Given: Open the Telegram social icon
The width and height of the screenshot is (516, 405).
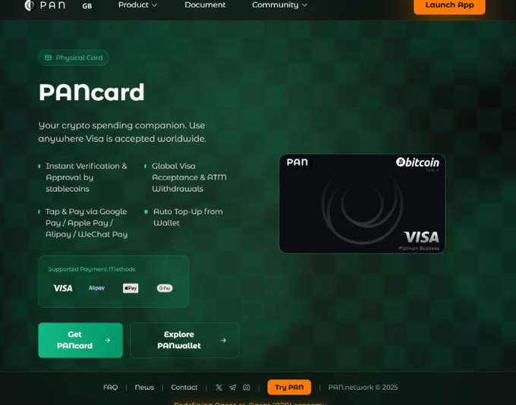Looking at the screenshot, I should (233, 388).
